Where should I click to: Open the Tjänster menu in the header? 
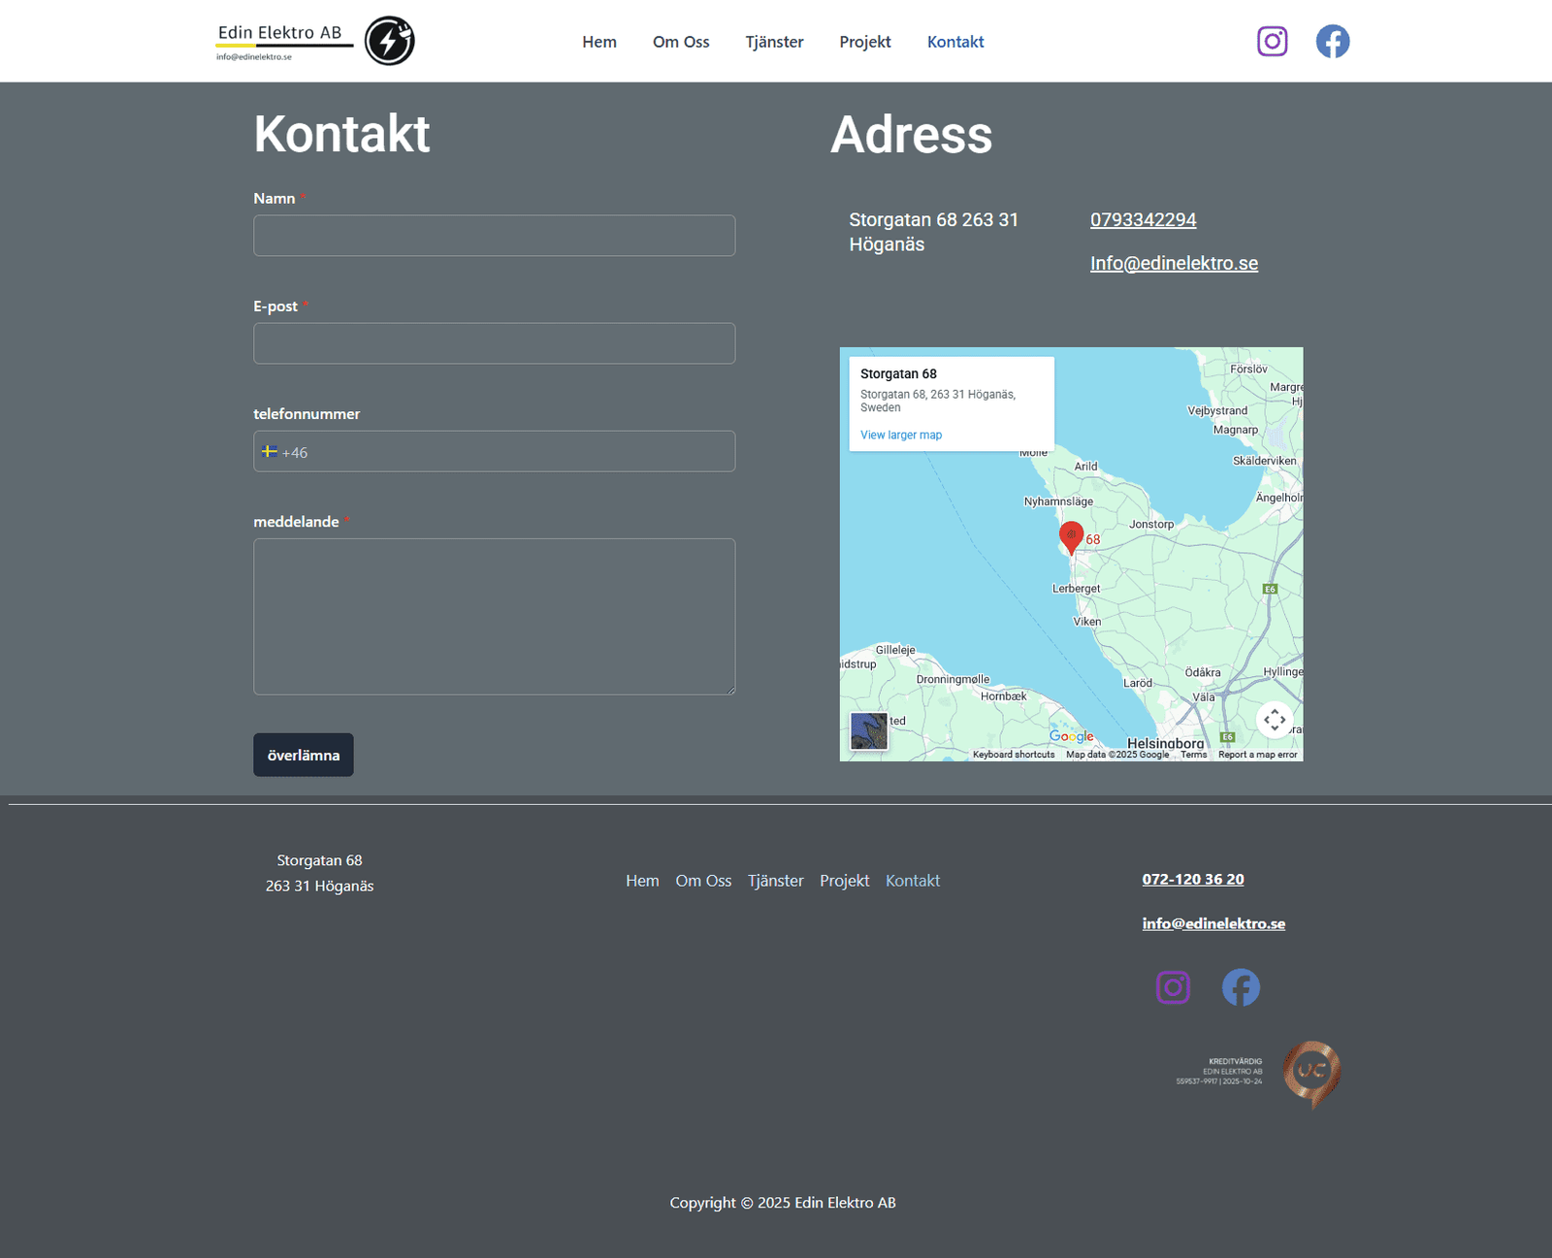(774, 42)
